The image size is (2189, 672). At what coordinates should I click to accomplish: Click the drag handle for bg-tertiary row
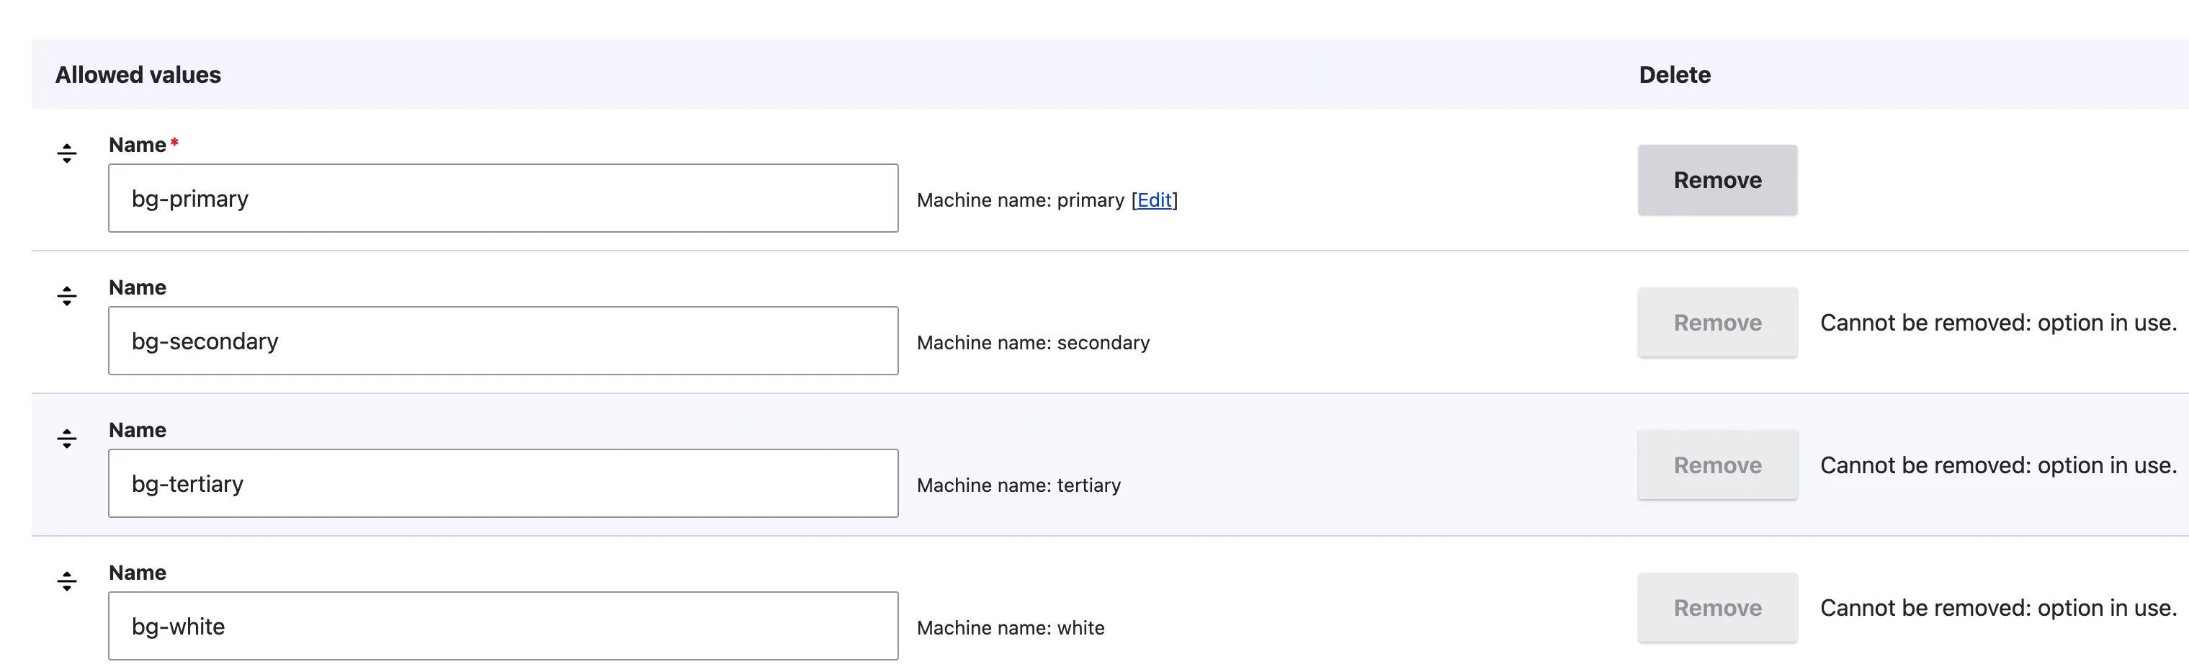pyautogui.click(x=67, y=439)
